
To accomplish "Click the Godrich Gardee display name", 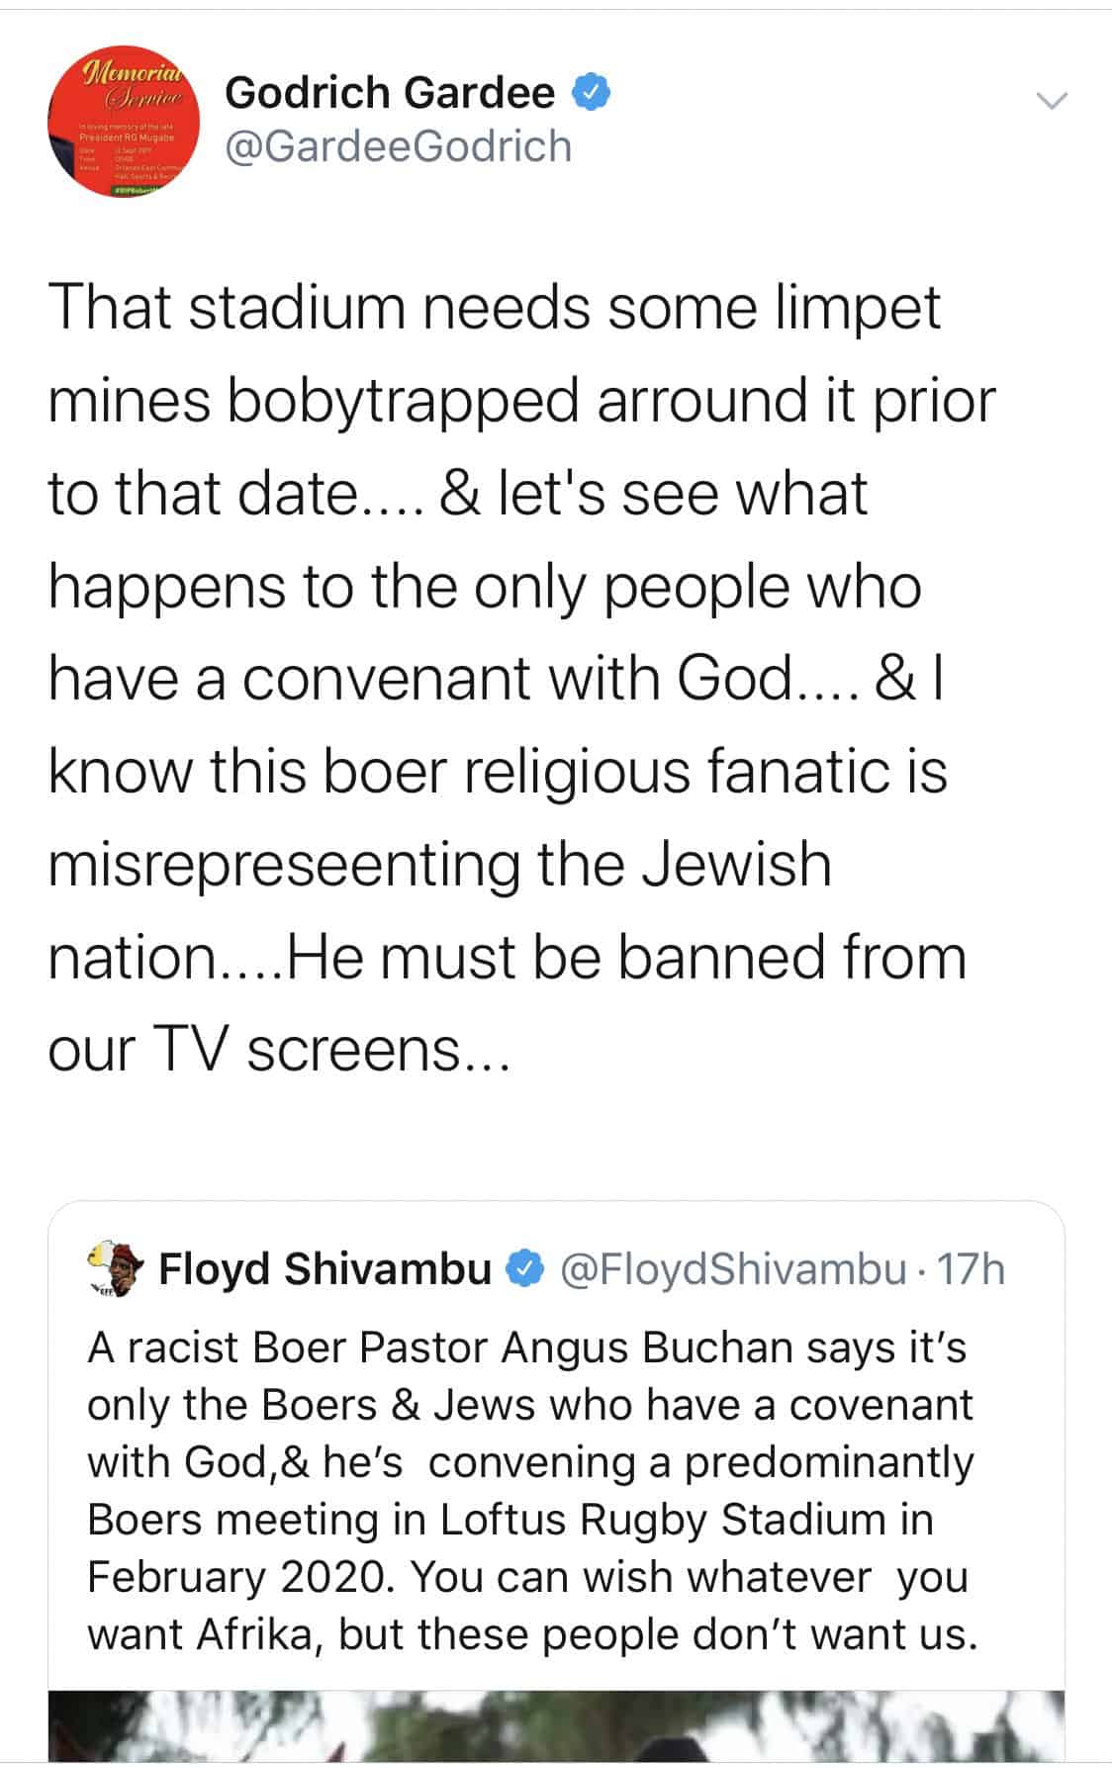I will [x=390, y=93].
